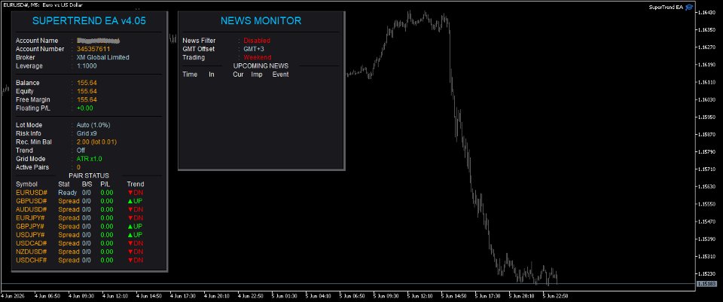Click the NEWS MONITOR panel title
The height and width of the screenshot is (302, 723).
[x=261, y=21]
